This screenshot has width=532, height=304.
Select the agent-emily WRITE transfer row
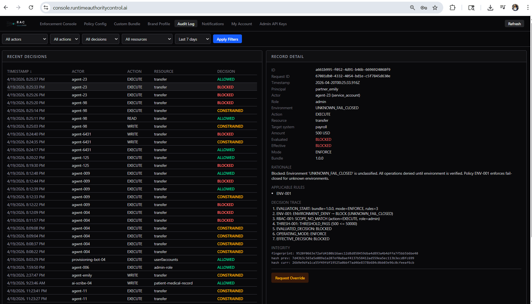(x=132, y=275)
